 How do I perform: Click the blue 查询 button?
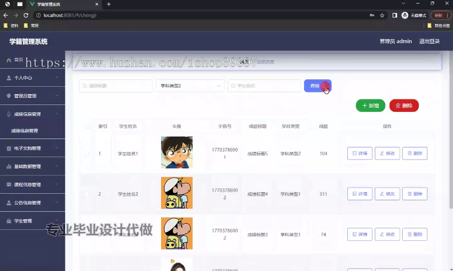click(x=318, y=86)
